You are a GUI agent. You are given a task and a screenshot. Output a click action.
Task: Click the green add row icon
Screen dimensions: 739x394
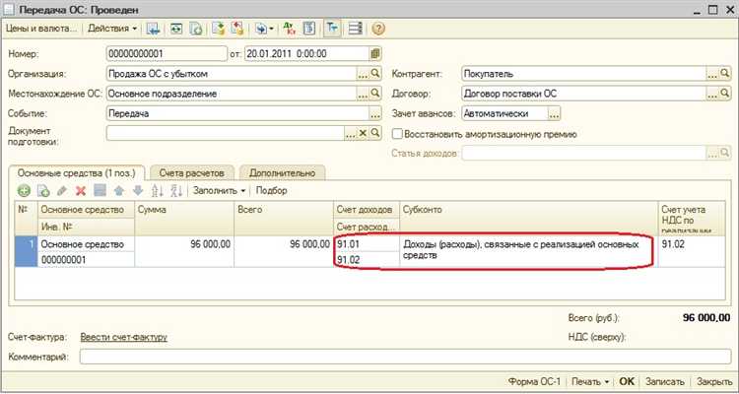[23, 190]
